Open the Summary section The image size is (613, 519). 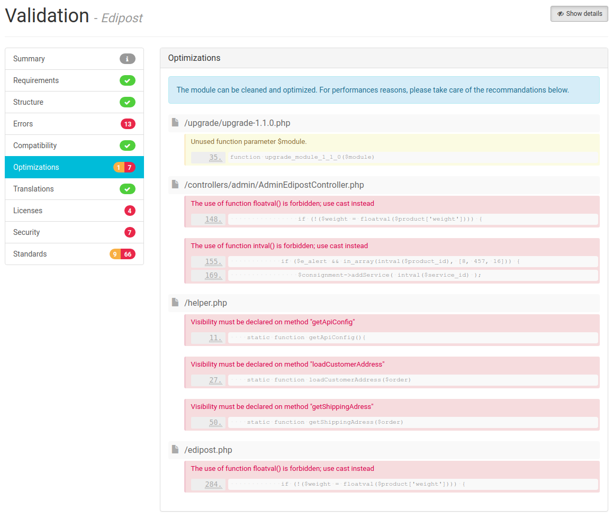tap(74, 59)
